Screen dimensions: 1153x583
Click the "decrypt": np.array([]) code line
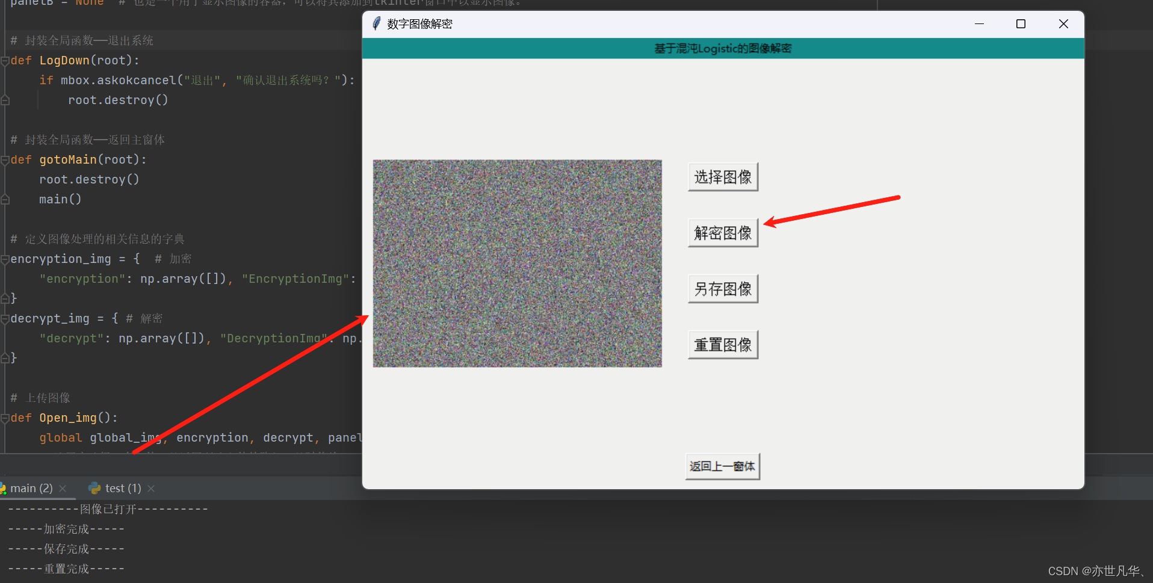click(201, 338)
